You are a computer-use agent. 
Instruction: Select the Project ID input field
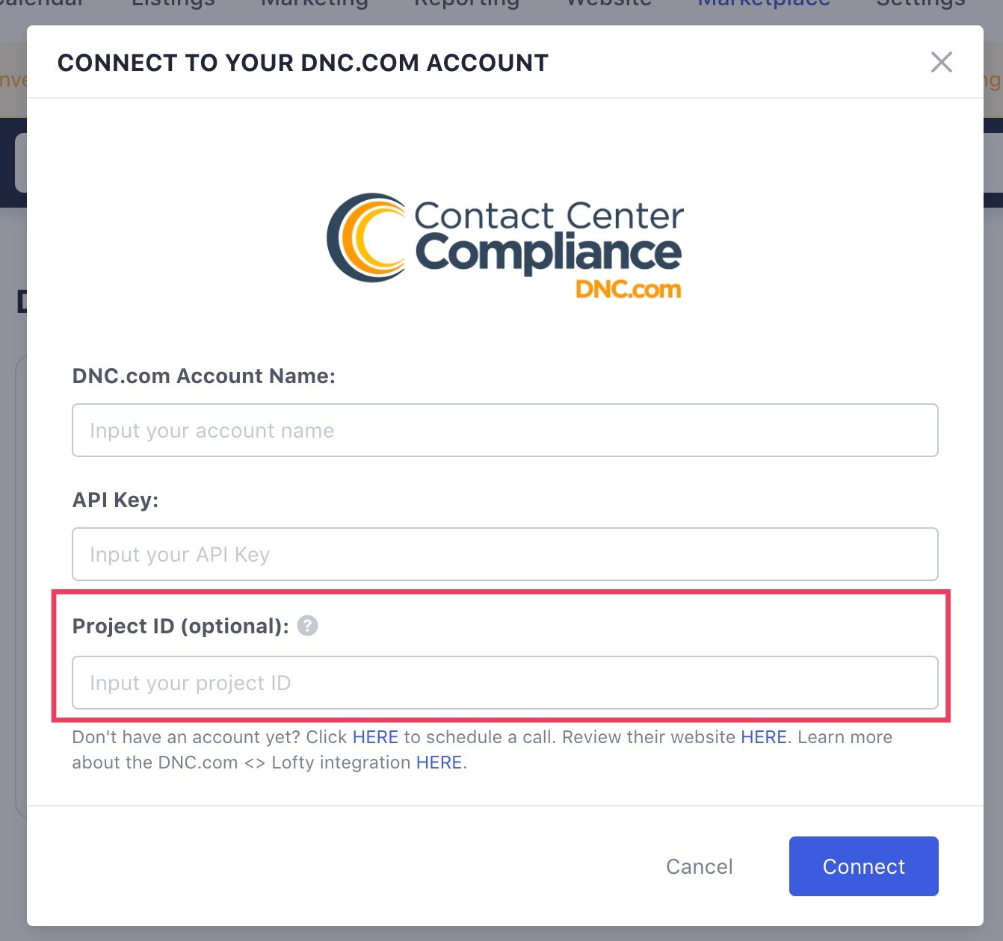[x=505, y=683]
